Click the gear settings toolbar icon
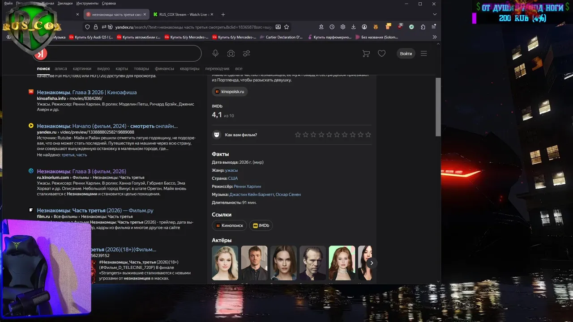The width and height of the screenshot is (573, 322). click(x=343, y=27)
